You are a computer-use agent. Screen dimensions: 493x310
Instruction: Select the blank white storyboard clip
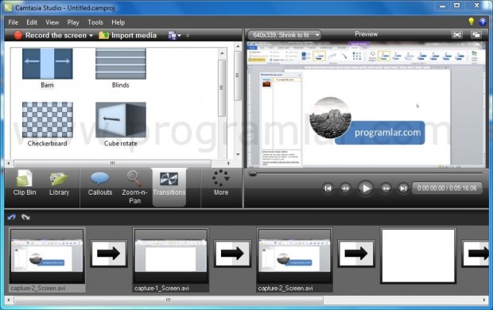(x=418, y=256)
